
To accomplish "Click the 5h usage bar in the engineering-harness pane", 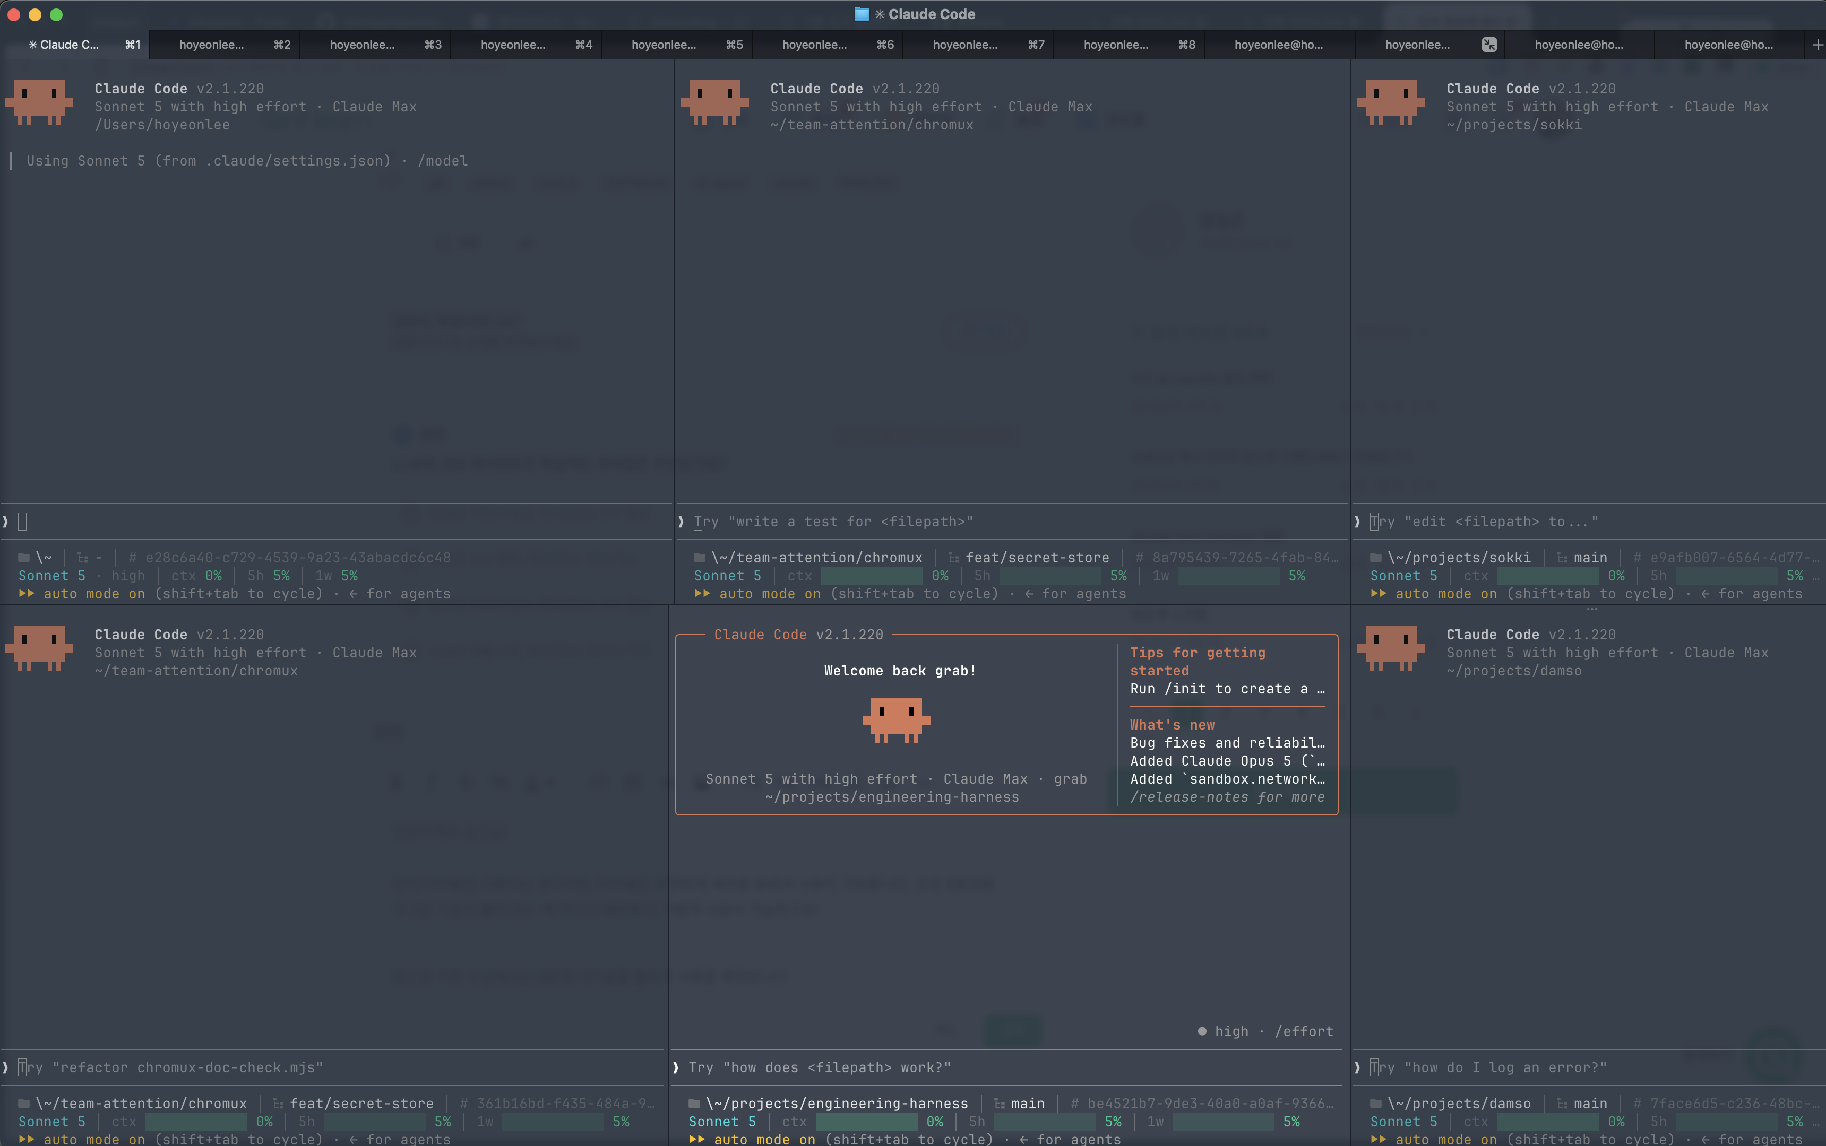I will (x=1044, y=1122).
